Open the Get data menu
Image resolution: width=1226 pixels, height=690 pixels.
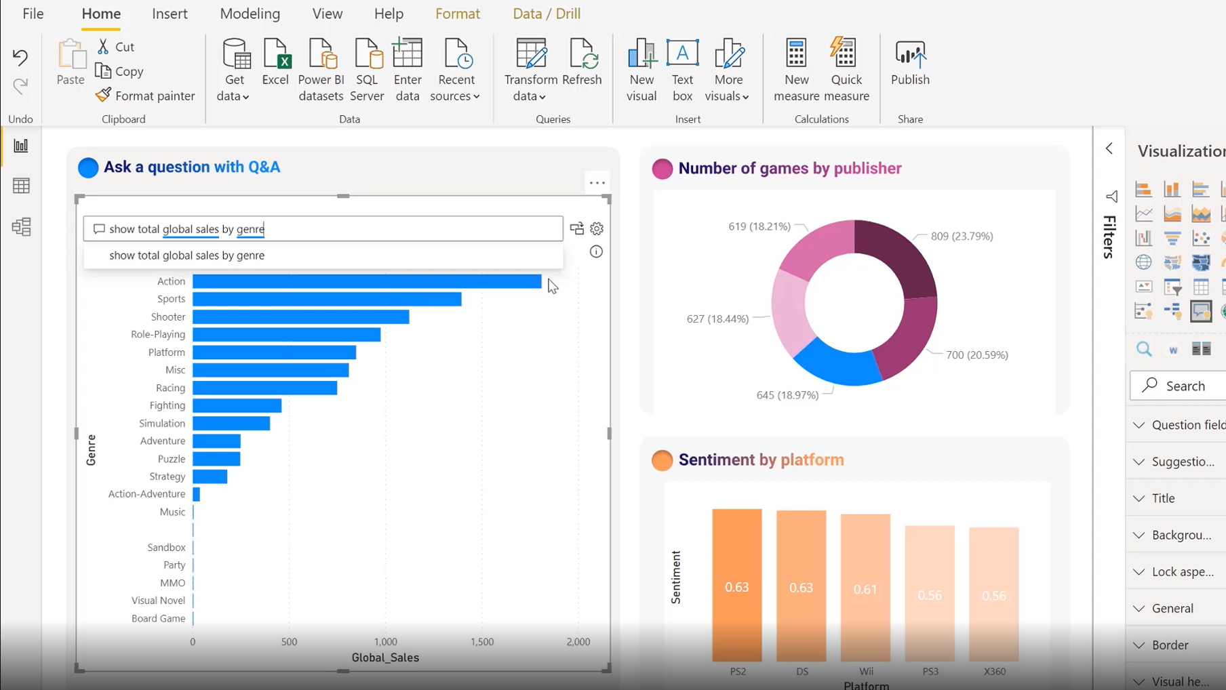pos(234,70)
